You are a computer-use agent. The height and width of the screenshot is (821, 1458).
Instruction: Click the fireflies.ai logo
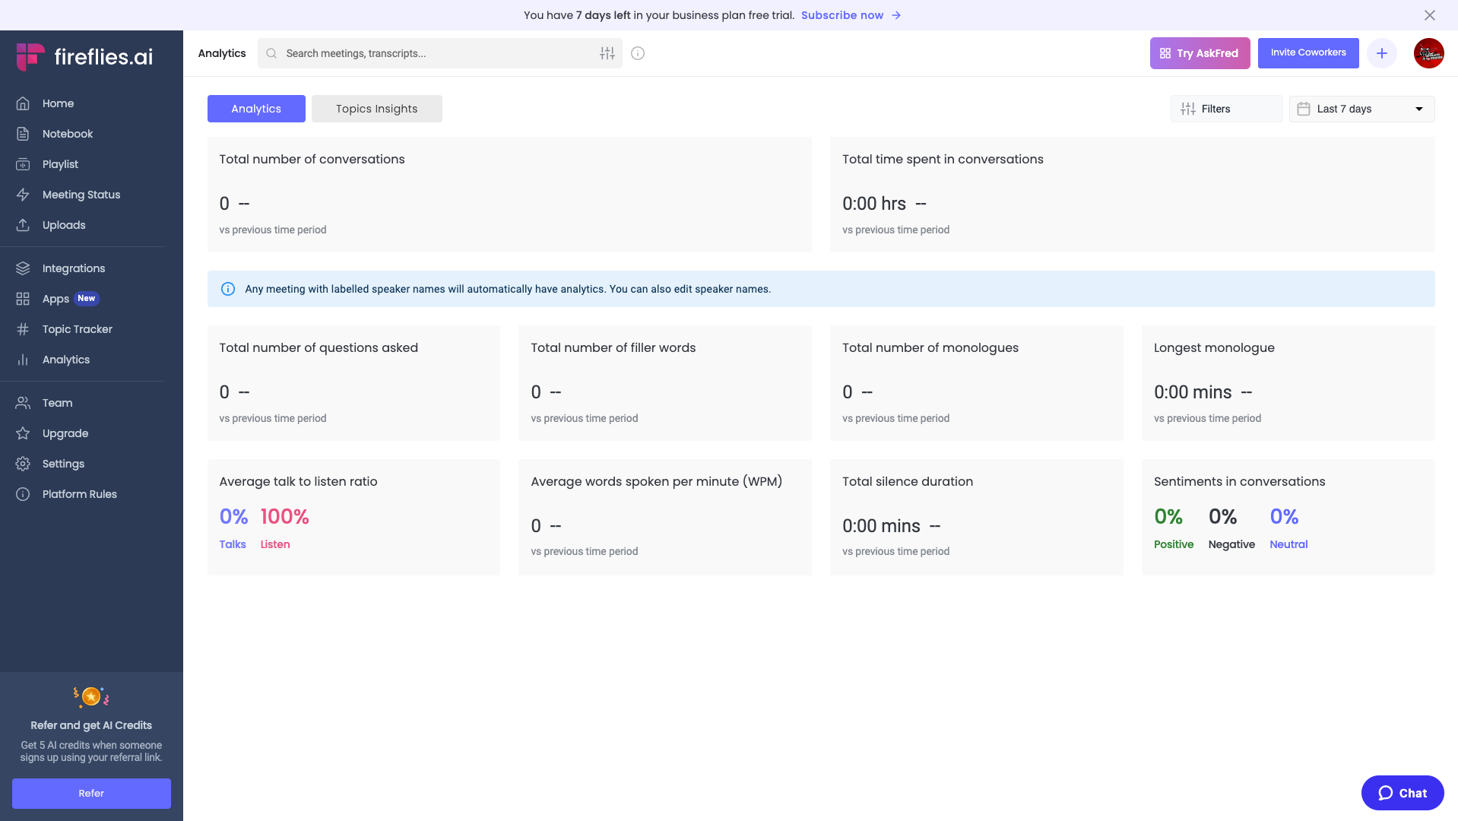click(x=85, y=57)
